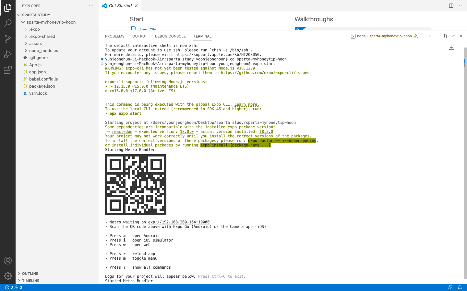
Task: Select the node terminal session label
Action: [384, 36]
